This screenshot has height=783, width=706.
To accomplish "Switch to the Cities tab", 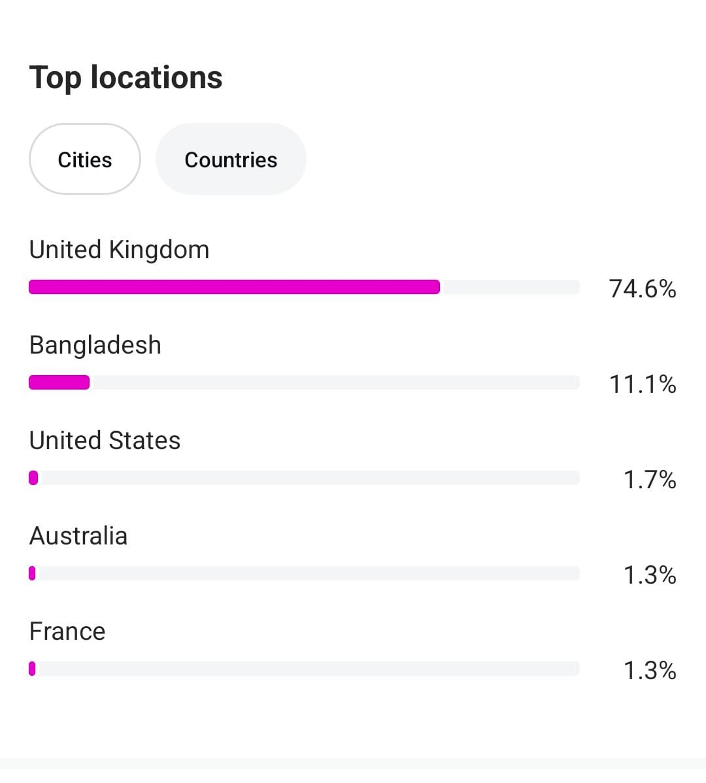I will pyautogui.click(x=85, y=159).
